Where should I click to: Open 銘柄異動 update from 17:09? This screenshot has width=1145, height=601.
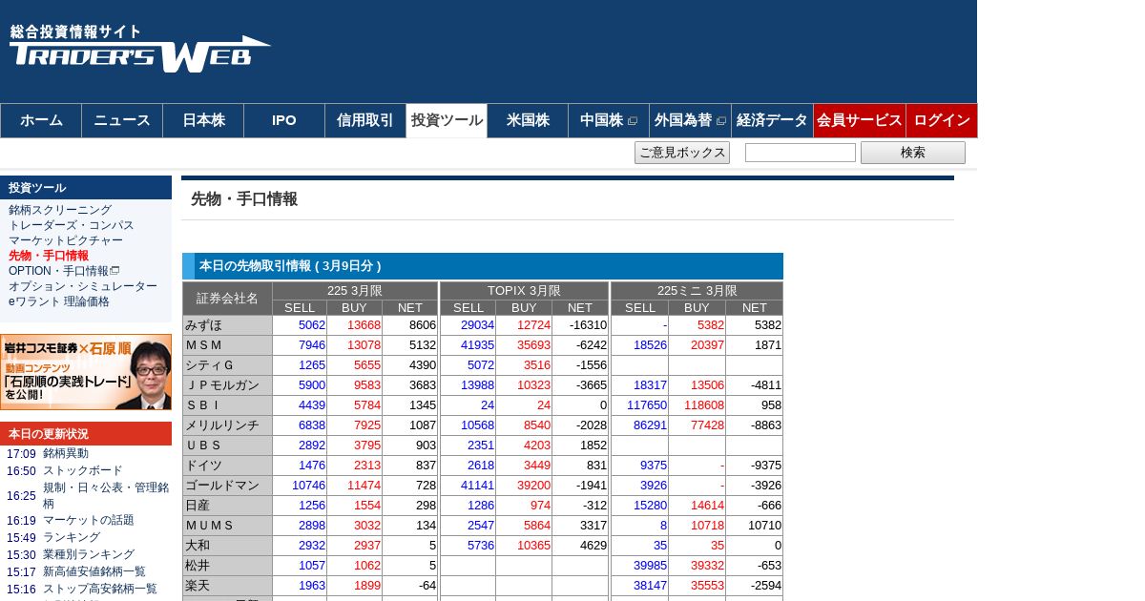(66, 454)
